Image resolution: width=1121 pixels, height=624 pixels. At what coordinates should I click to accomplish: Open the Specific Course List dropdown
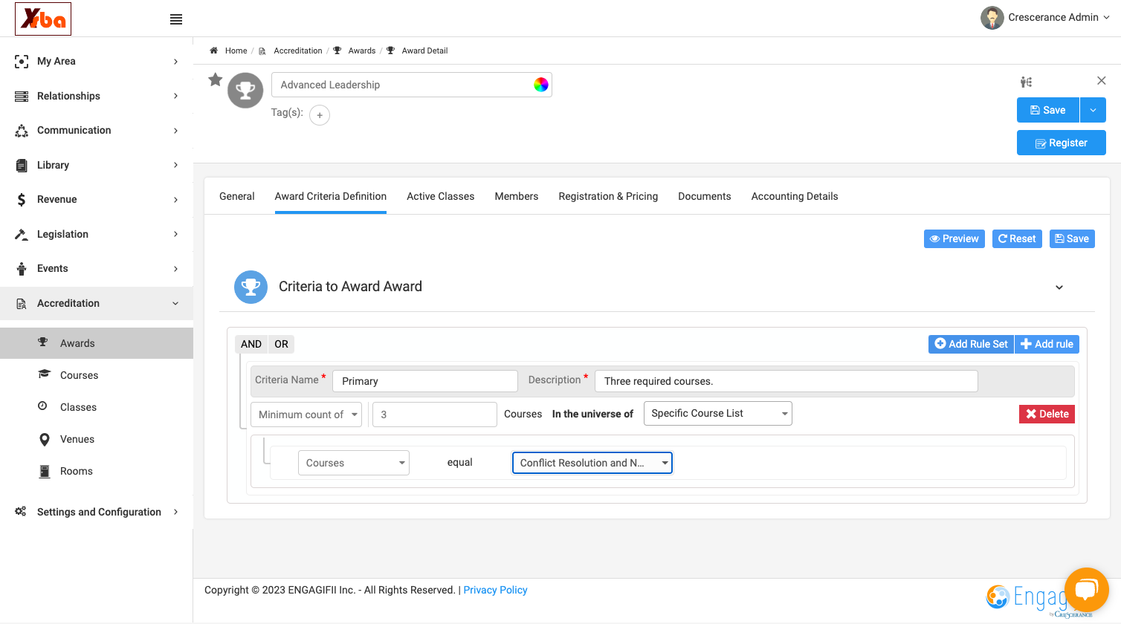click(717, 414)
